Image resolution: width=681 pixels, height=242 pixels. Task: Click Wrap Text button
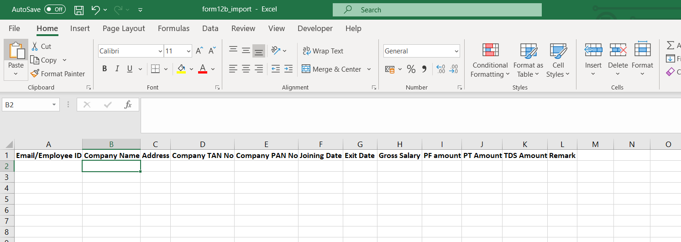(323, 51)
